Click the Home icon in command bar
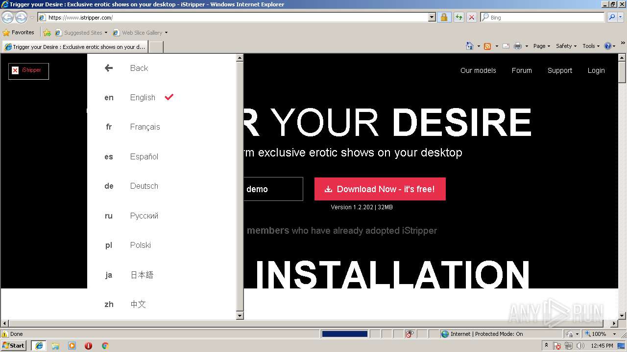Viewport: 627px width, 352px height. (x=469, y=46)
